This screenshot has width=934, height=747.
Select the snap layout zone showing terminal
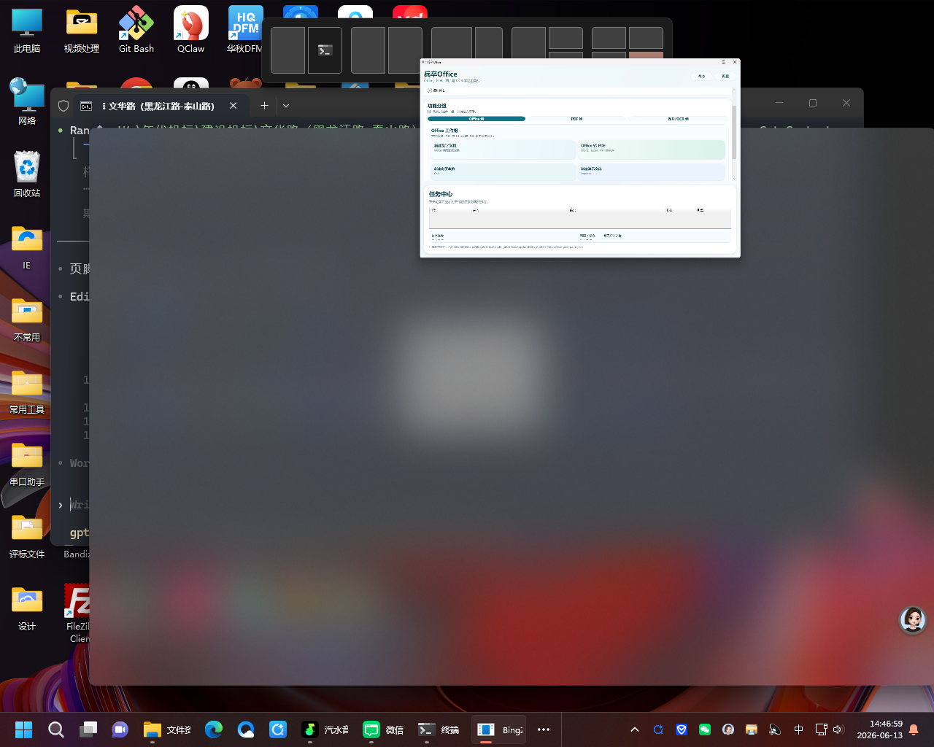tap(325, 50)
